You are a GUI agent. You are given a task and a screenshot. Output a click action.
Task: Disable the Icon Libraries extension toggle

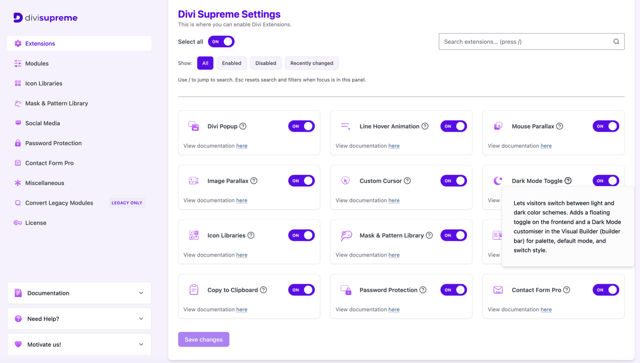coord(302,235)
